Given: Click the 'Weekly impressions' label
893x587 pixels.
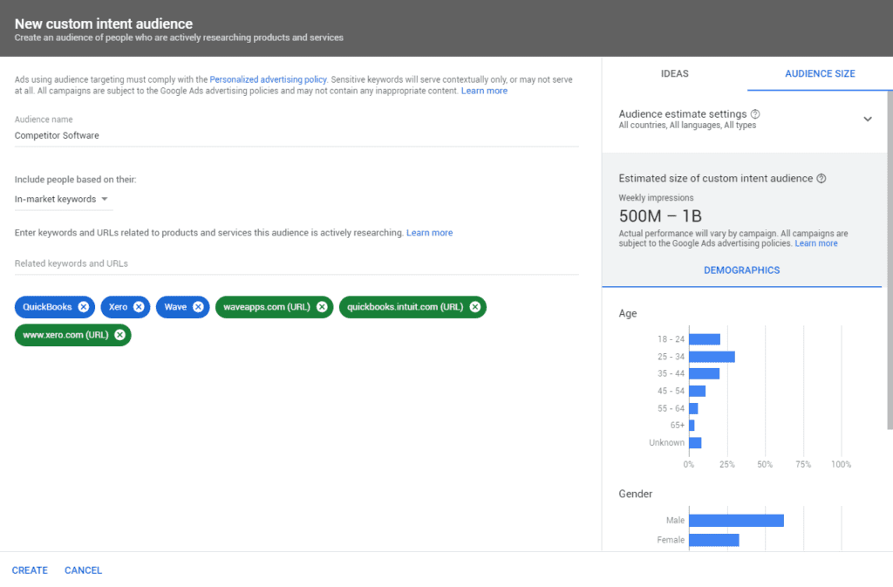Looking at the screenshot, I should point(656,198).
